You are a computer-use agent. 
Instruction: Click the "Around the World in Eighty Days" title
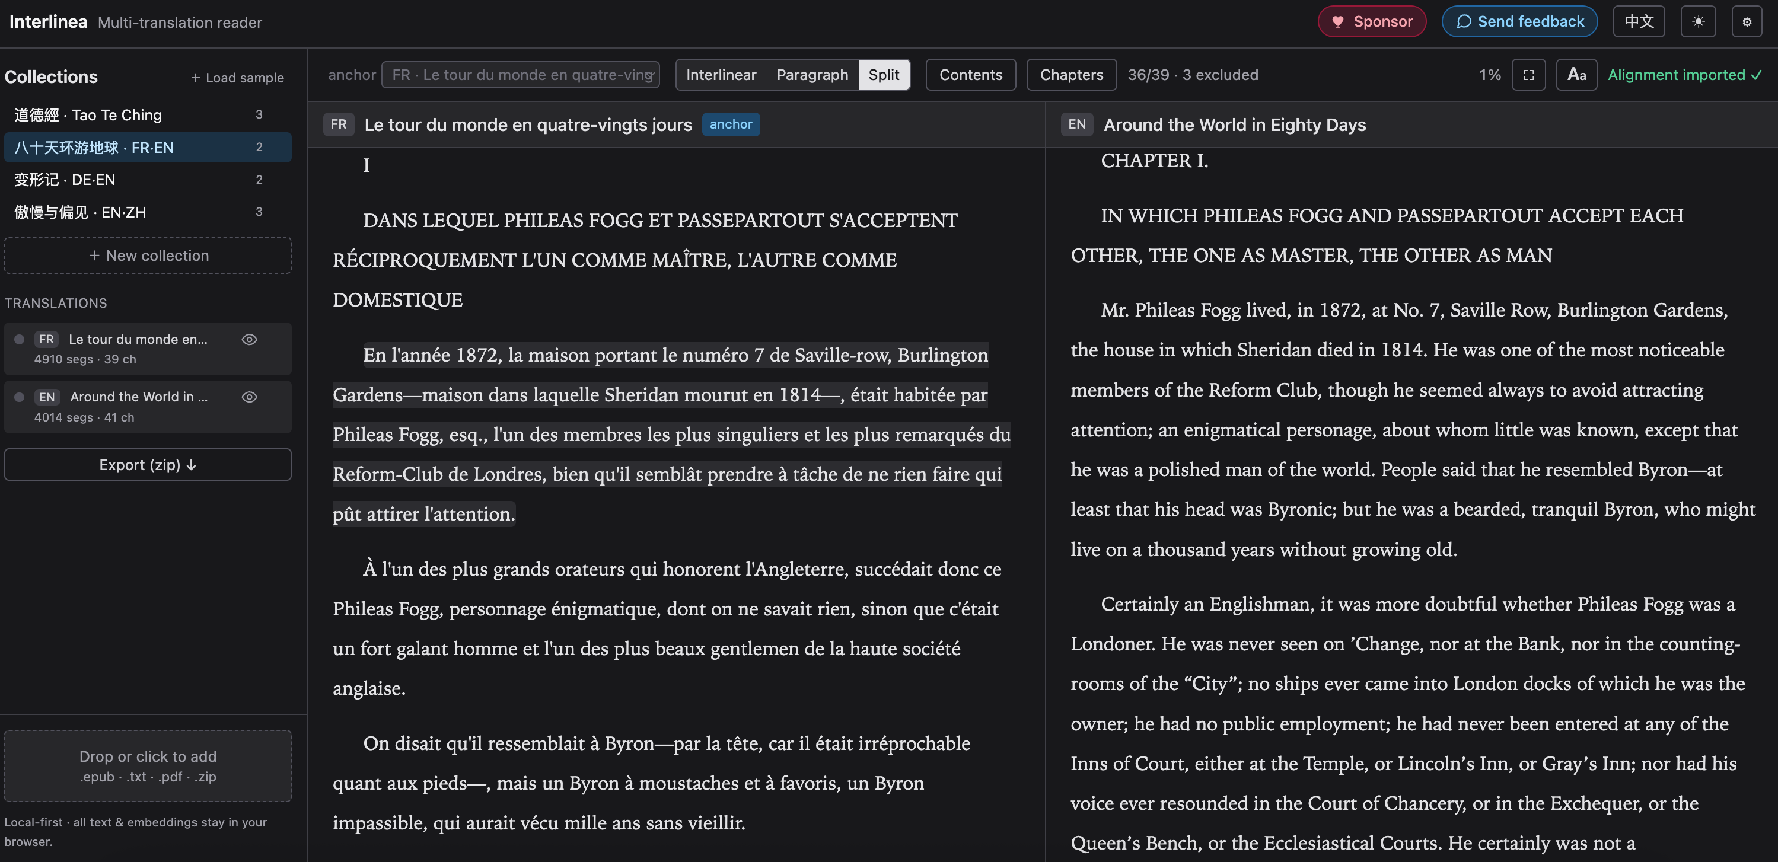1235,124
